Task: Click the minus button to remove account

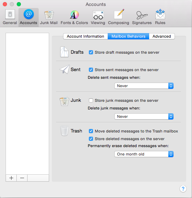Action: [x=22, y=178]
